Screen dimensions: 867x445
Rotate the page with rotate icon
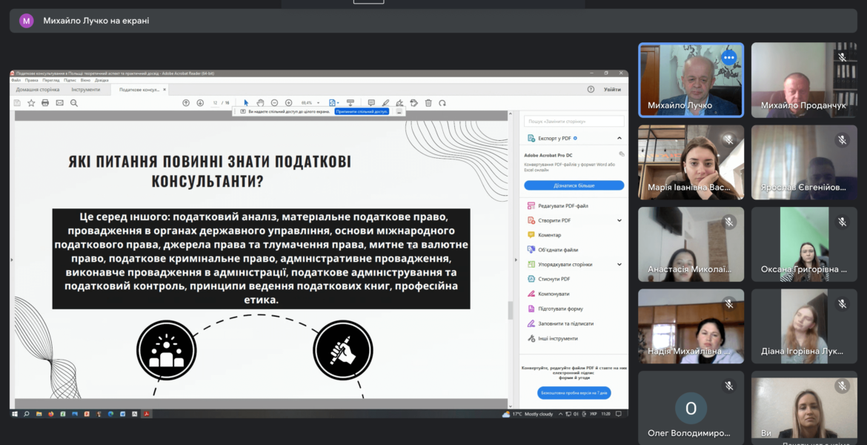click(442, 103)
